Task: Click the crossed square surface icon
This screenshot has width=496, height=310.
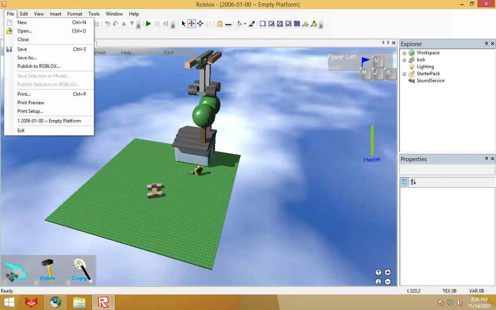Action: click(x=280, y=24)
